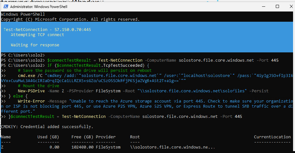
Task: Click the PowerShell icon in title bar
Action: click(6, 7)
